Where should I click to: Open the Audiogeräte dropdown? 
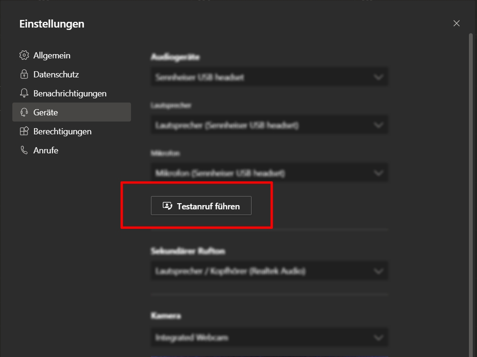click(270, 77)
